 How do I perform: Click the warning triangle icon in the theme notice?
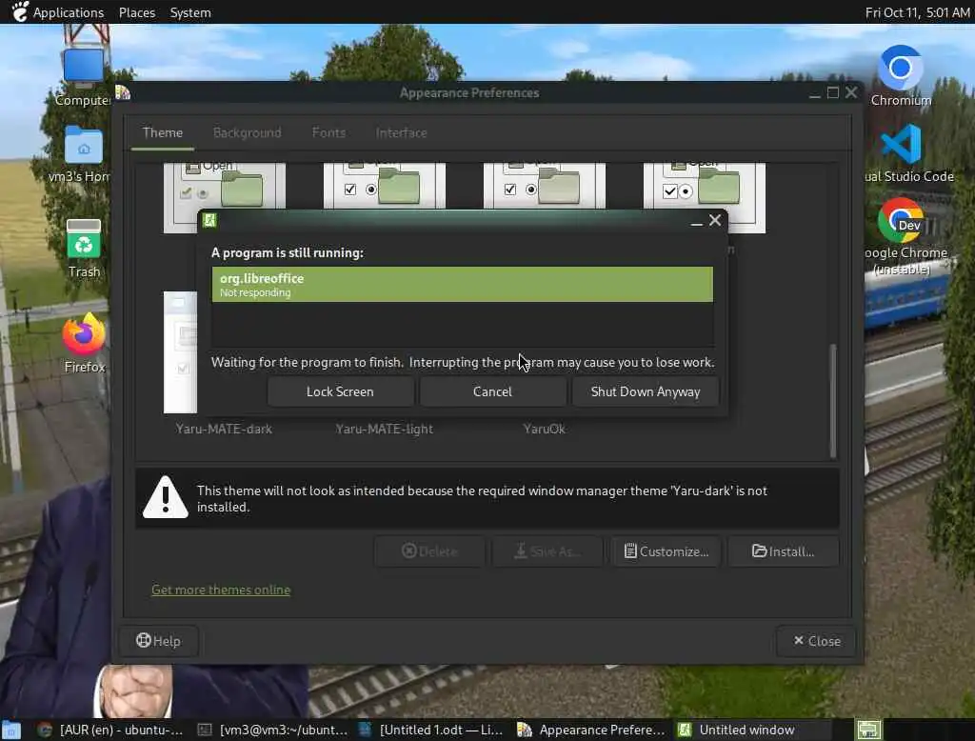tap(165, 497)
